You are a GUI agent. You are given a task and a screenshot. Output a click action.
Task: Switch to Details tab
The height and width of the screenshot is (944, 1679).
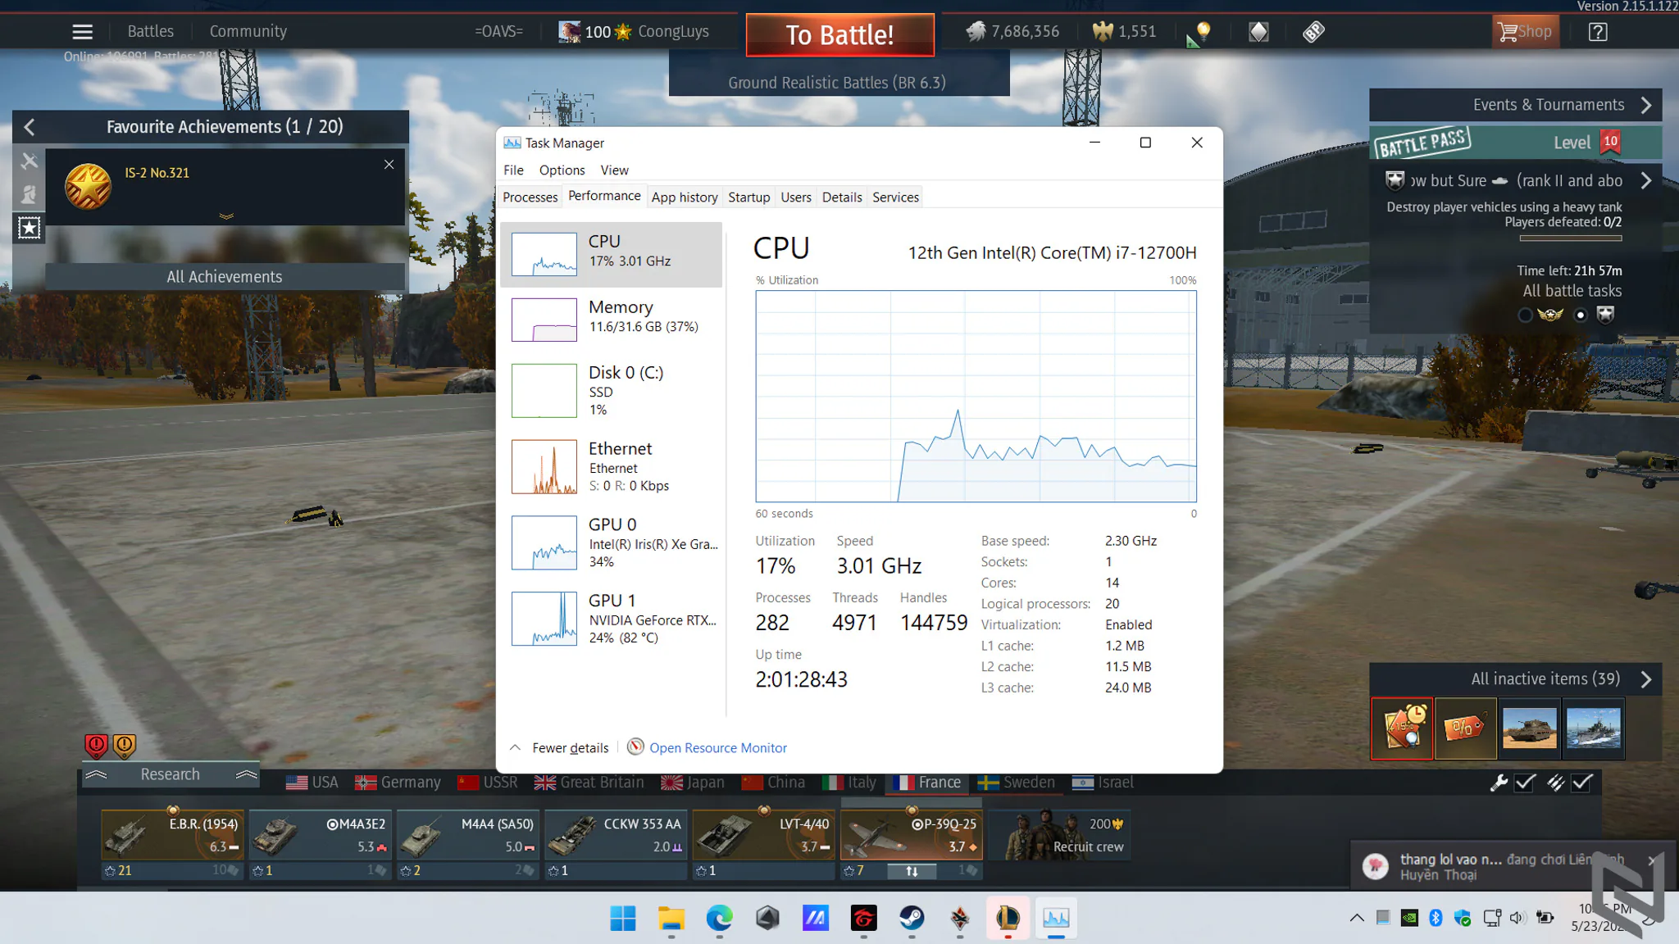[x=842, y=197]
